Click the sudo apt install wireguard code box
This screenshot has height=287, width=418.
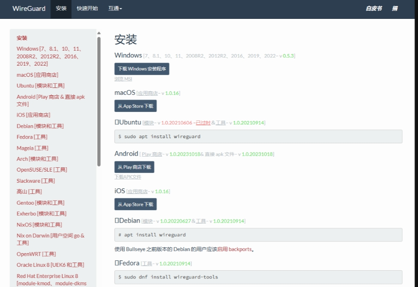click(x=258, y=136)
